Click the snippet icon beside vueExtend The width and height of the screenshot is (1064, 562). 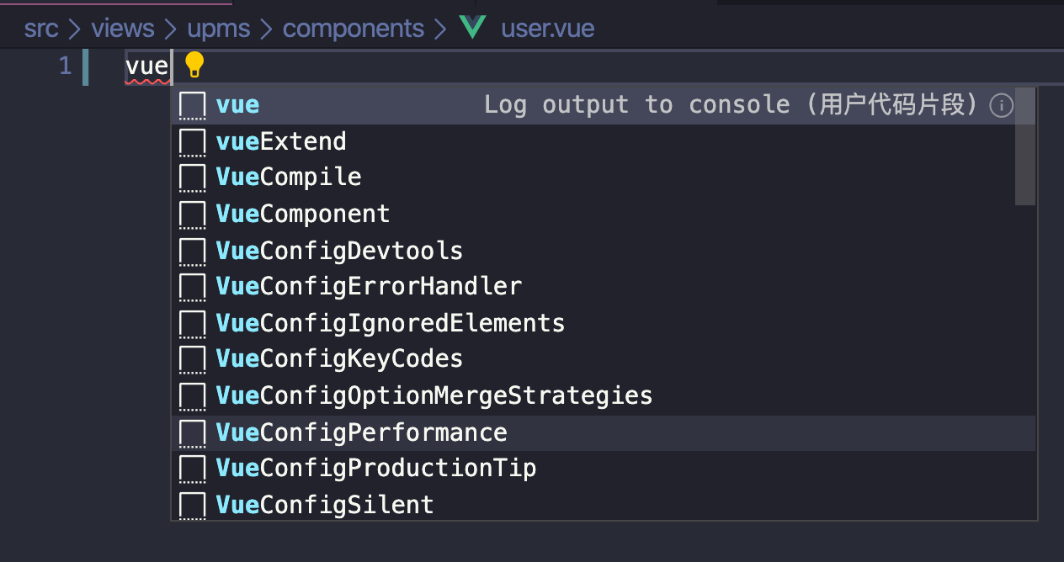(193, 141)
